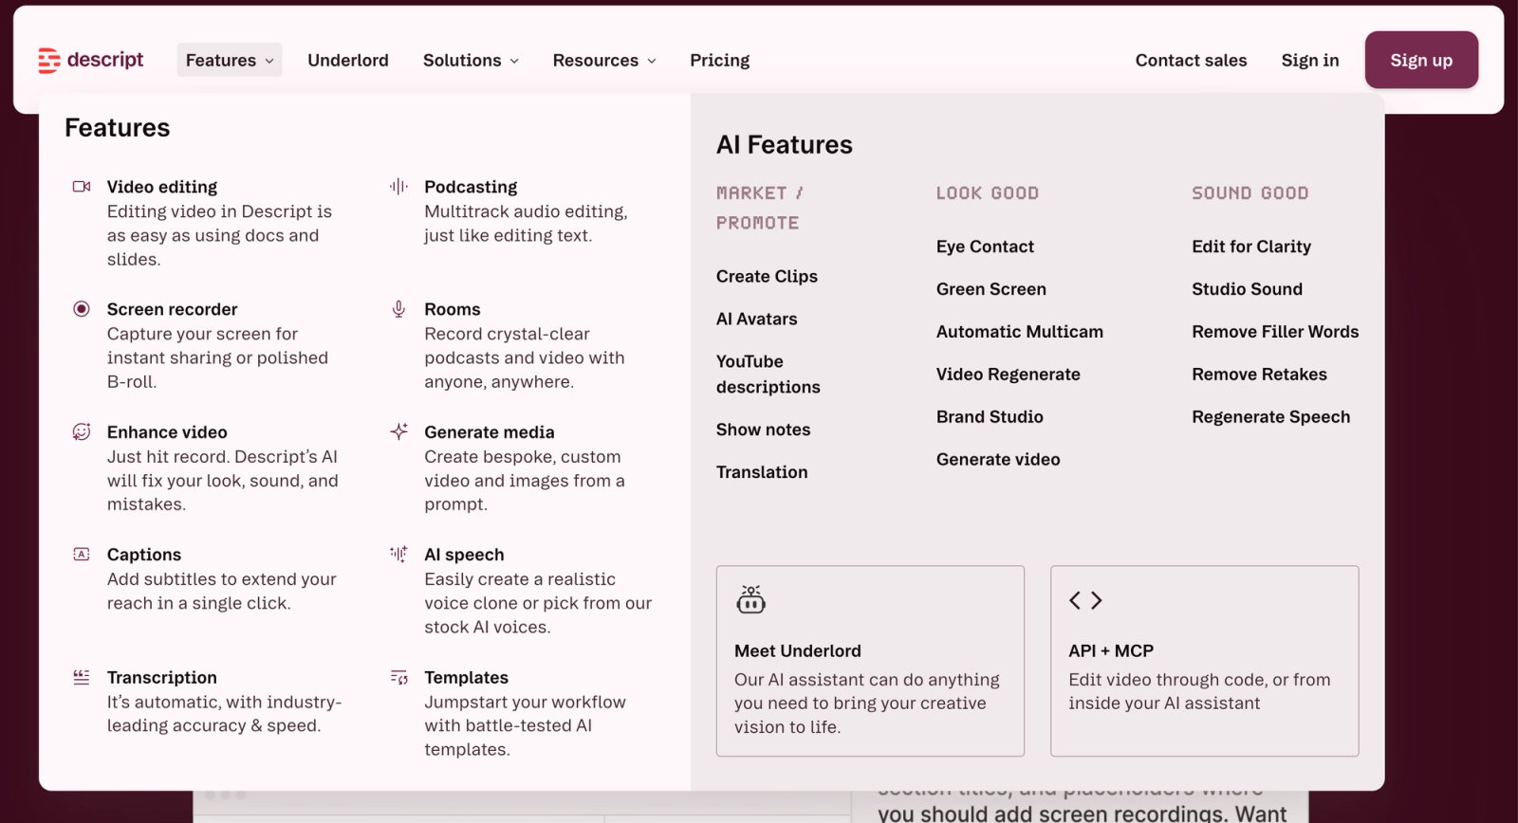Open Edit for Clarity feature
1518x823 pixels.
[1251, 247]
